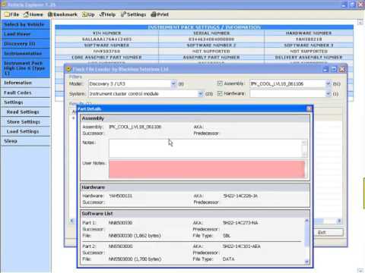
Task: Open the Help menu
Action: 107,14
